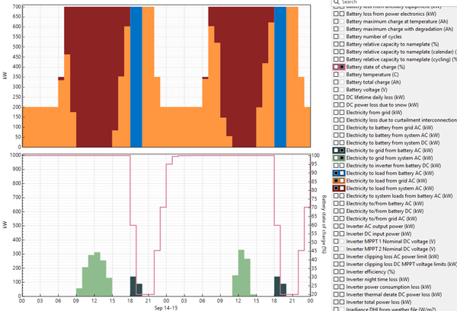Uncheck blue Electricity to load from battery AC

pyautogui.click(x=342, y=173)
